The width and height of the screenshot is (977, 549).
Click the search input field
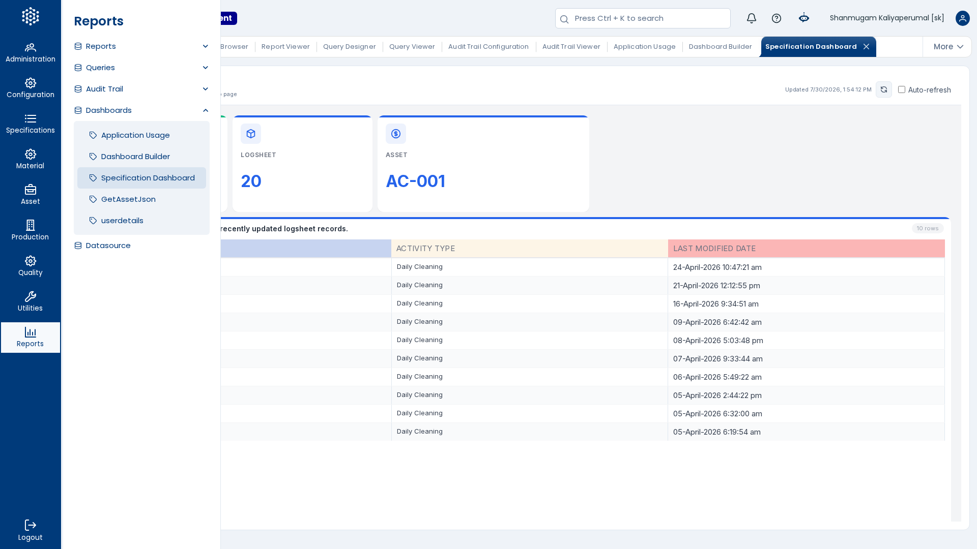pos(643,18)
